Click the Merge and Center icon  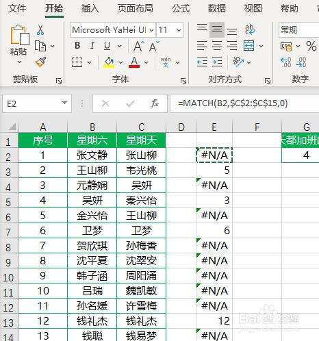248,46
